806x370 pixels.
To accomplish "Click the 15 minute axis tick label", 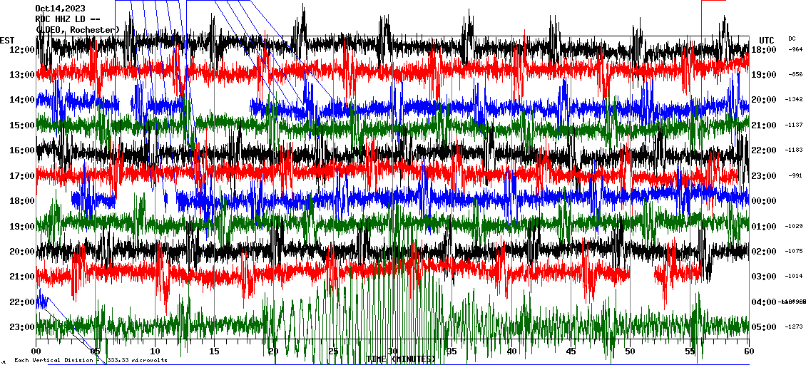I will tap(214, 351).
